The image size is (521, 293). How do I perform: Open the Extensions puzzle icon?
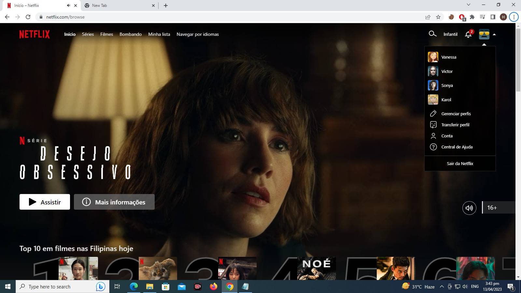click(472, 17)
